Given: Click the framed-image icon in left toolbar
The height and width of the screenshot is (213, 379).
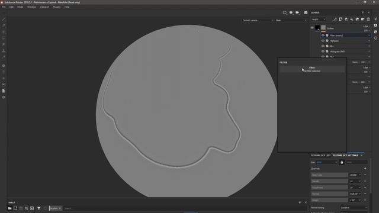Looking at the screenshot, I should point(4,85).
